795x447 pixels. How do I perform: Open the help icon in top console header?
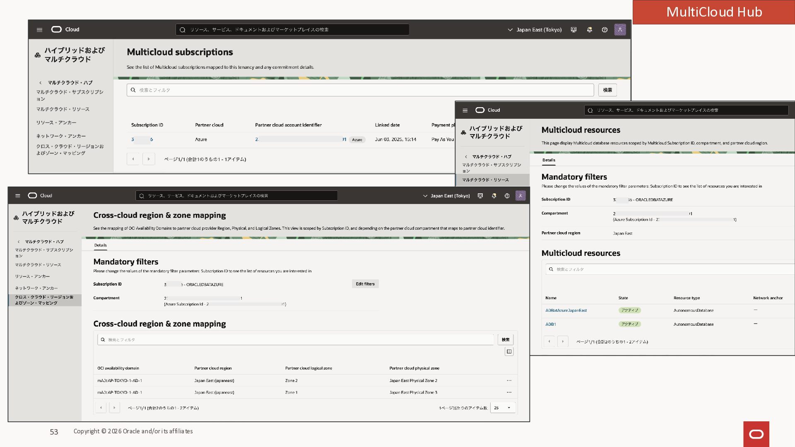[605, 30]
